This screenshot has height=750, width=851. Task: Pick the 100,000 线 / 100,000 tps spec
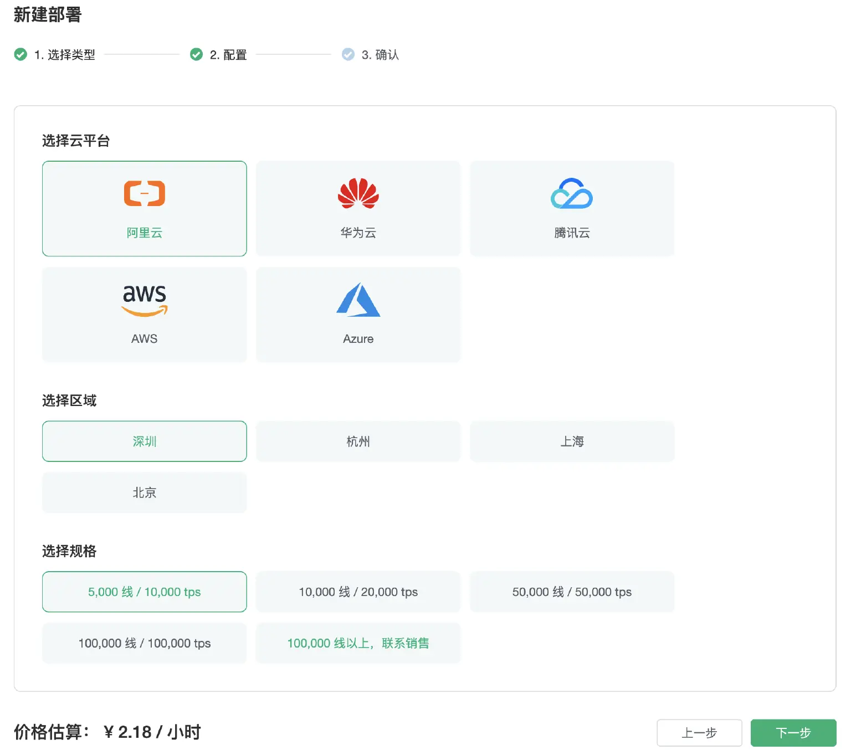[145, 643]
